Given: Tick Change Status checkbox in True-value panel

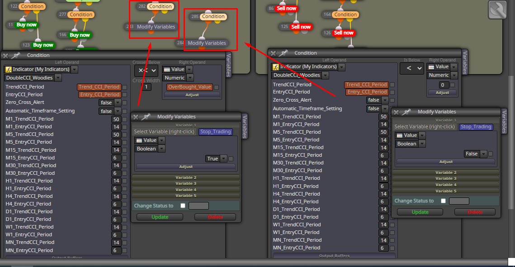Looking at the screenshot, I should pyautogui.click(x=183, y=206).
